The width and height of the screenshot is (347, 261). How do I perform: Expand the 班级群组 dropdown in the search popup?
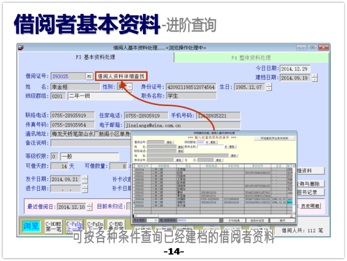click(x=206, y=142)
